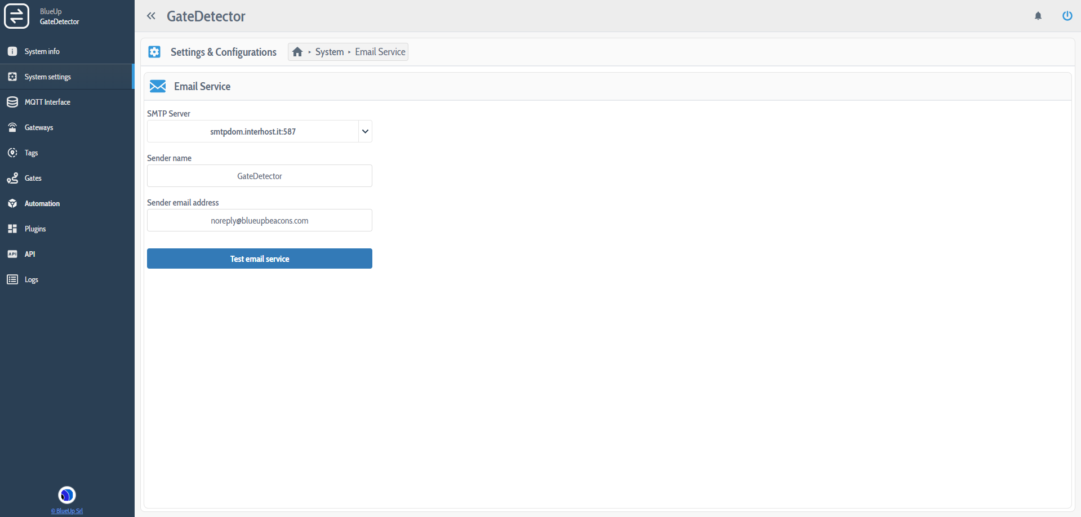
Task: Click the Settings & Configurations icon
Action: 154,52
